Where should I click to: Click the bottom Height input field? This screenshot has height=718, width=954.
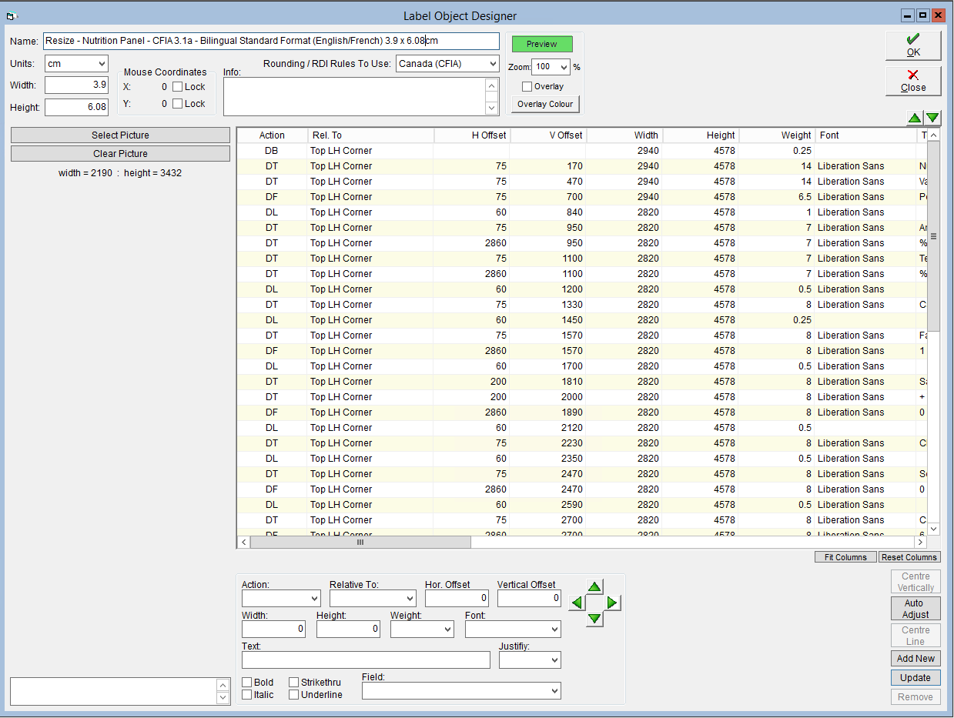coord(348,629)
